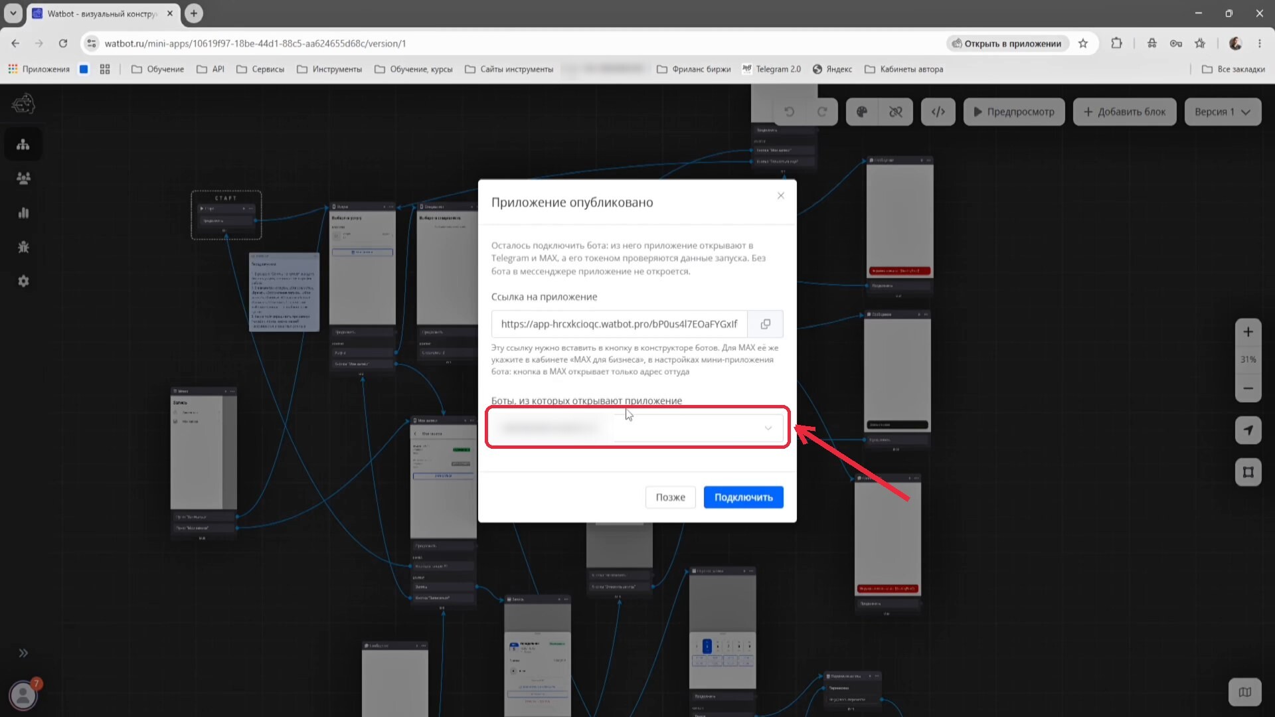The height and width of the screenshot is (717, 1275).
Task: Open the code editor icon
Action: pos(938,112)
